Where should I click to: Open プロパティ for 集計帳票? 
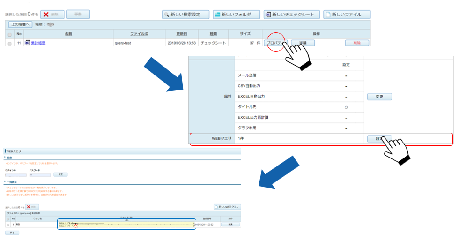pos(275,43)
